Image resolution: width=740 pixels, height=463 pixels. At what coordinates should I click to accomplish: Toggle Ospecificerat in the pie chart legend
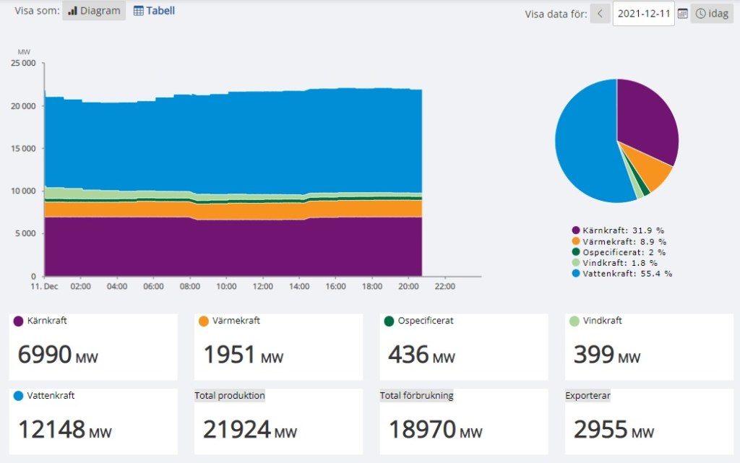pos(619,252)
